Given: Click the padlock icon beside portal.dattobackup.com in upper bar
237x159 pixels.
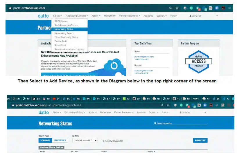Looking at the screenshot, I should pos(10,8).
